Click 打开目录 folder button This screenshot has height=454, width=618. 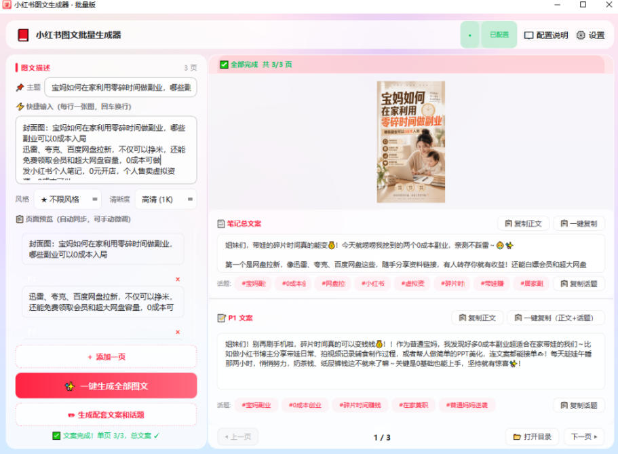(532, 436)
